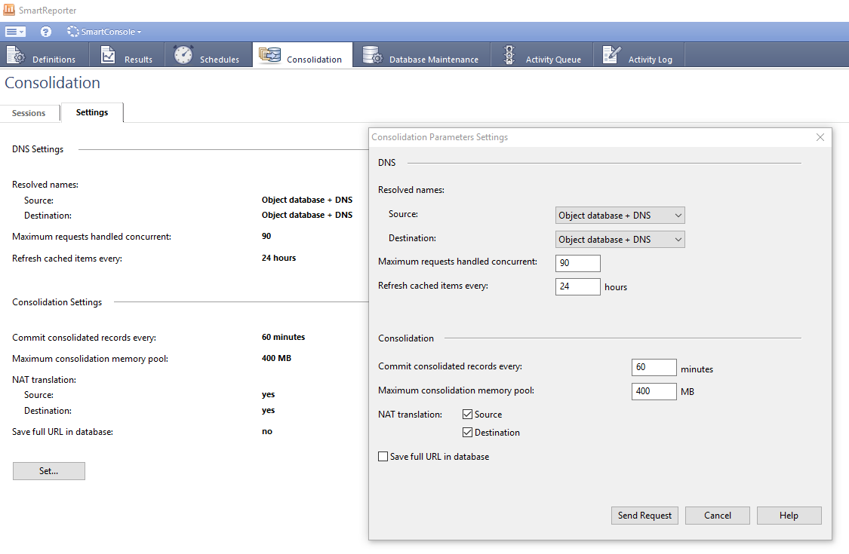Image resolution: width=849 pixels, height=554 pixels.
Task: Click the Schedules clock icon
Action: [183, 54]
